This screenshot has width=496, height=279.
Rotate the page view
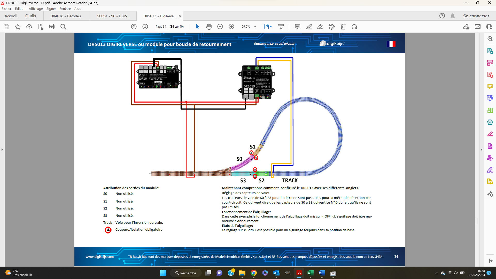pyautogui.click(x=354, y=27)
